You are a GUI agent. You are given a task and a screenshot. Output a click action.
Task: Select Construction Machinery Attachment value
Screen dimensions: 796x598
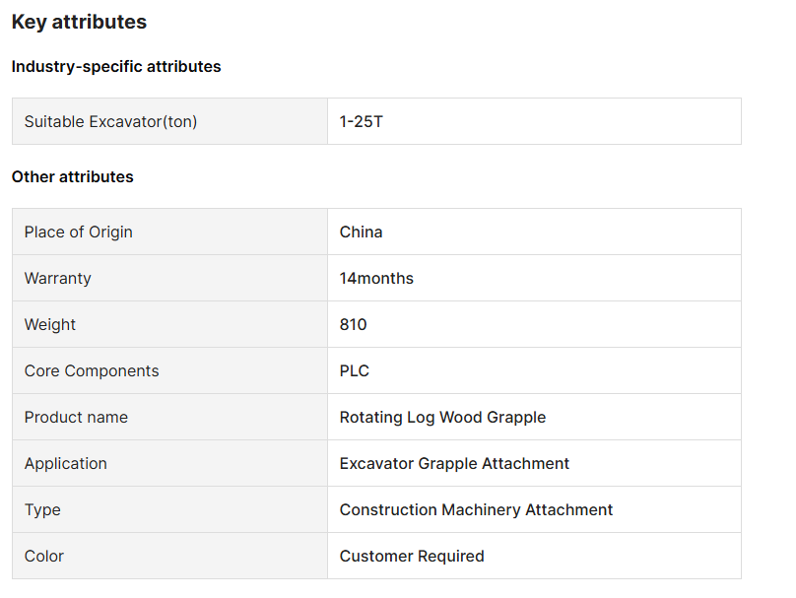(476, 510)
